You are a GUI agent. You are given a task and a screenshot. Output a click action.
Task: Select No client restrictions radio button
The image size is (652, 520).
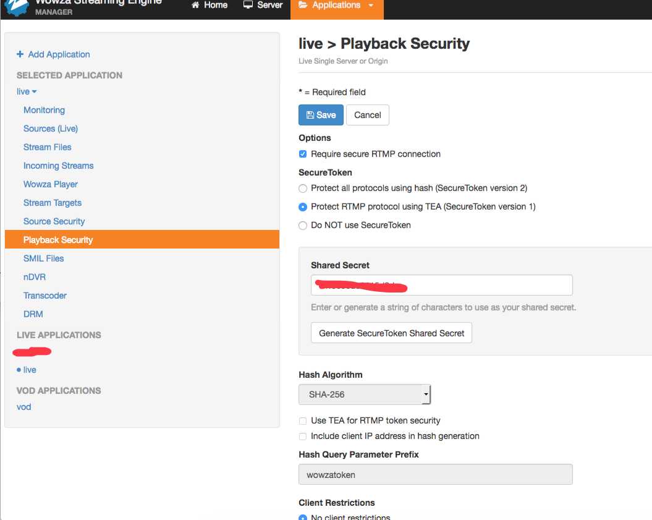(303, 517)
